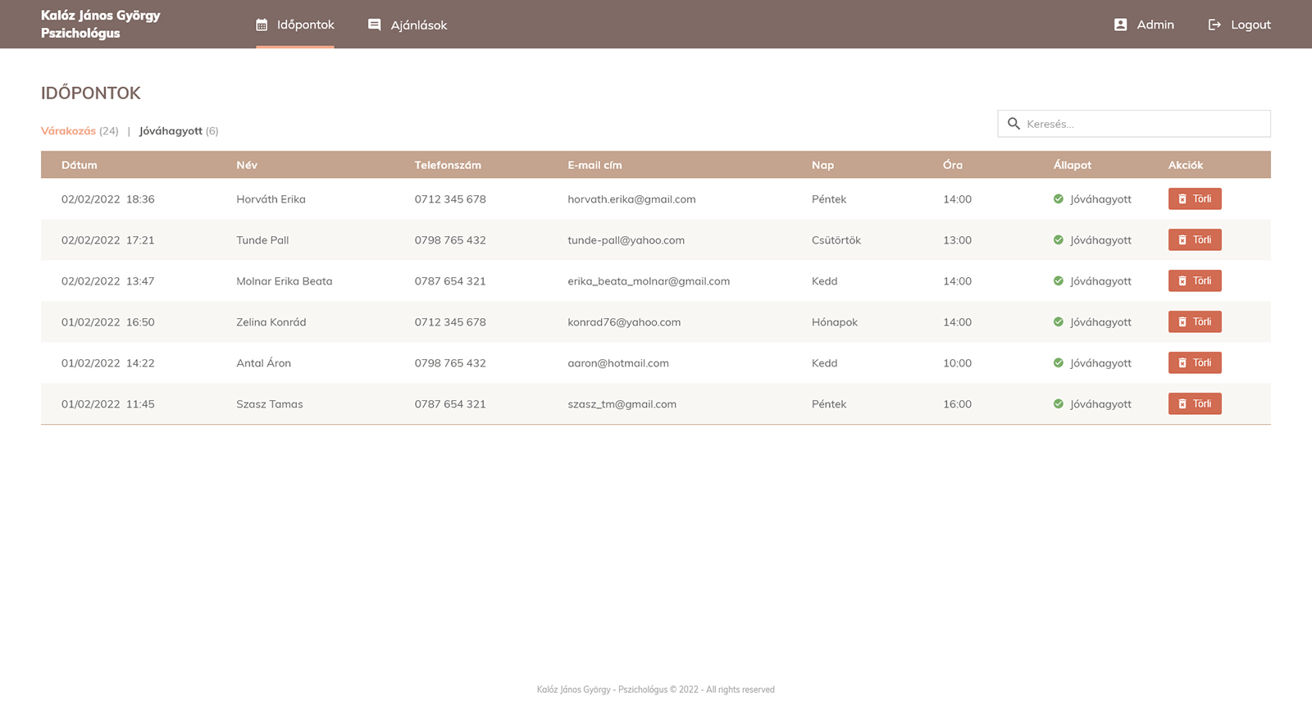Click green approved check icon for Zelina Konrád
The image size is (1312, 724).
1059,322
